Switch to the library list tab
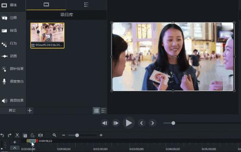This screenshot has height=152, width=241. click(x=86, y=5)
